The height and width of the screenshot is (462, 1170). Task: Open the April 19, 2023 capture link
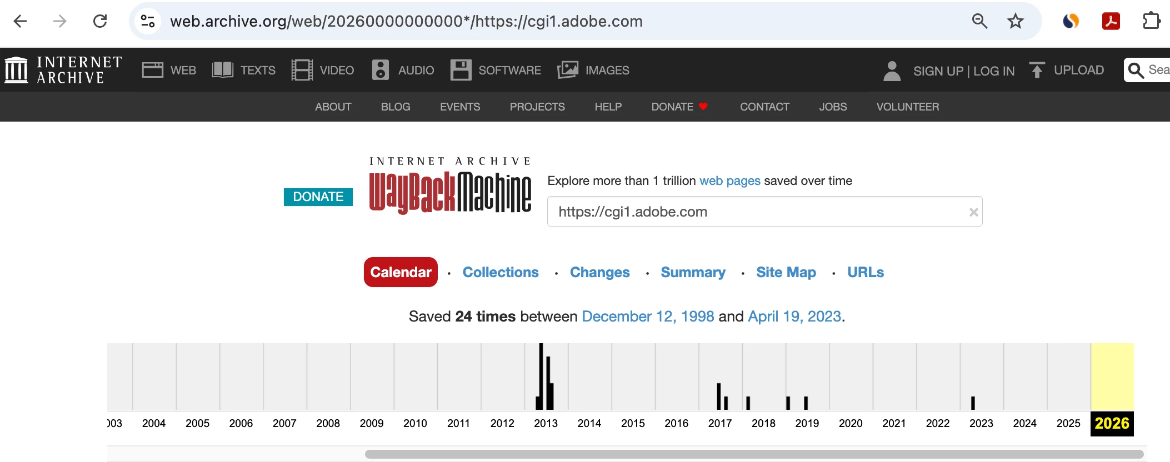pos(794,317)
